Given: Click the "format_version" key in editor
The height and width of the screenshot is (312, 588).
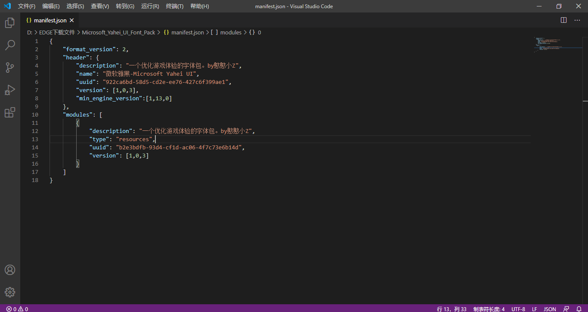Looking at the screenshot, I should pyautogui.click(x=89, y=49).
